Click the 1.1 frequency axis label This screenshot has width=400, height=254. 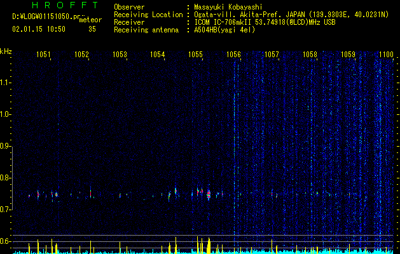tap(4, 83)
